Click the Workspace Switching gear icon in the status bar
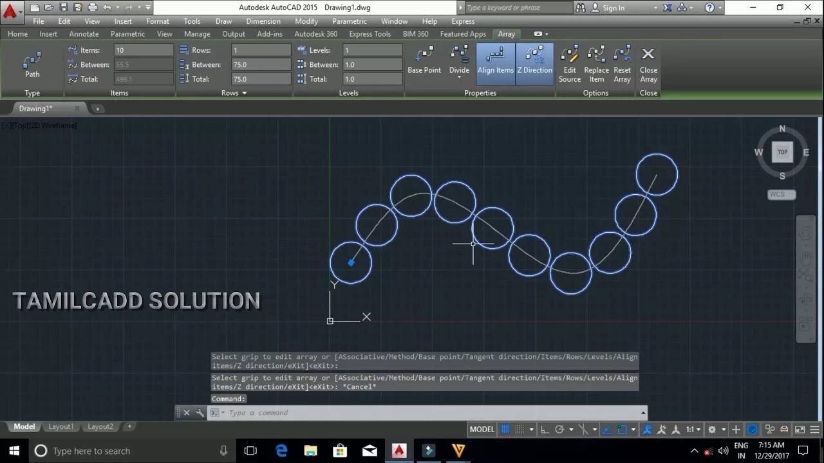Viewport: 824px width, 463px height. point(711,430)
